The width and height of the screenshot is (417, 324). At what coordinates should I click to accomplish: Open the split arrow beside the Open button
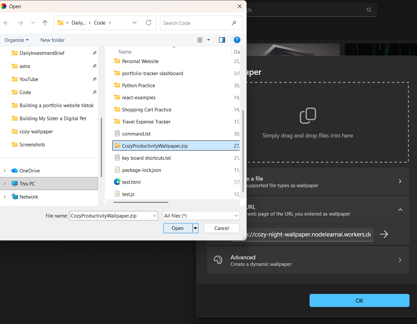point(195,228)
